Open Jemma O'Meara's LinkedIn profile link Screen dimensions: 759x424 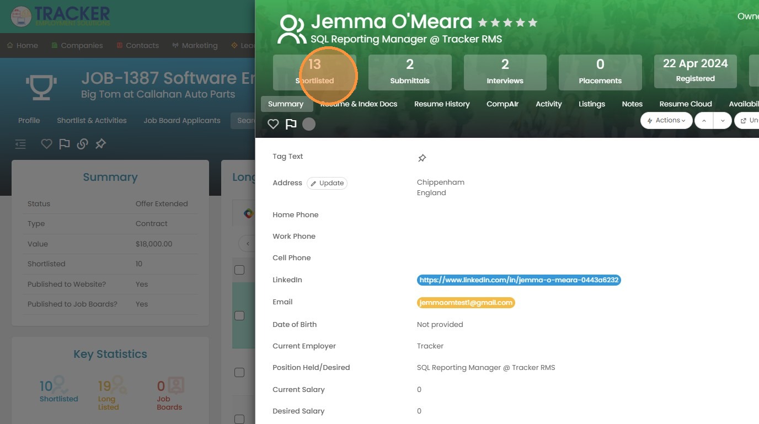519,280
